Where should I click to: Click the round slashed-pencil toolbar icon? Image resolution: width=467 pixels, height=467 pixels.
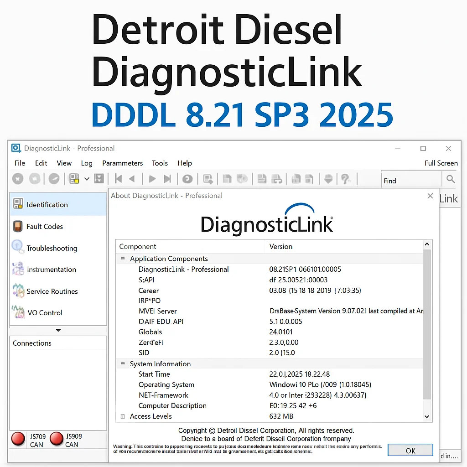54,179
